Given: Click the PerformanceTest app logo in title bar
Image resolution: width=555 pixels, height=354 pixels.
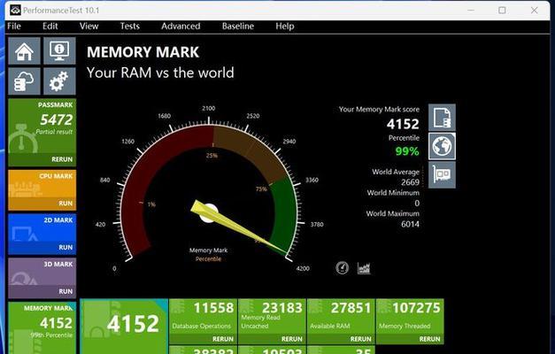Looking at the screenshot, I should pos(15,10).
